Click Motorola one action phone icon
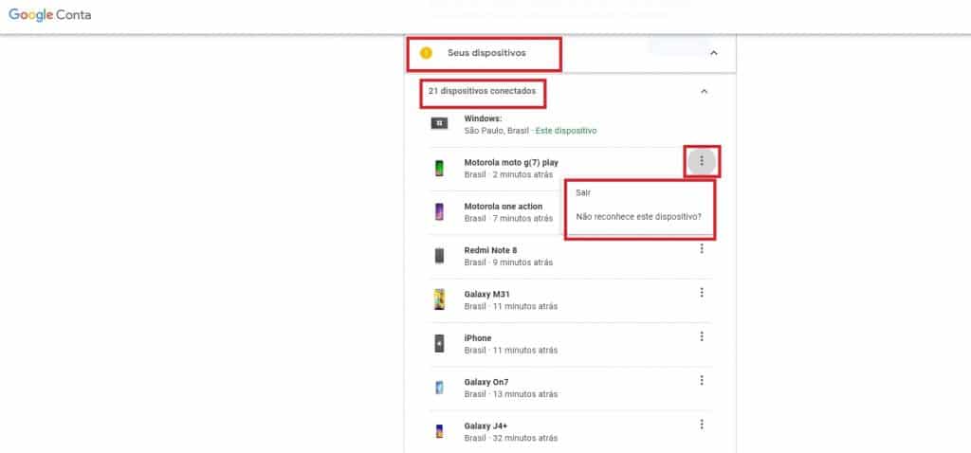The height and width of the screenshot is (453, 971). pyautogui.click(x=439, y=212)
